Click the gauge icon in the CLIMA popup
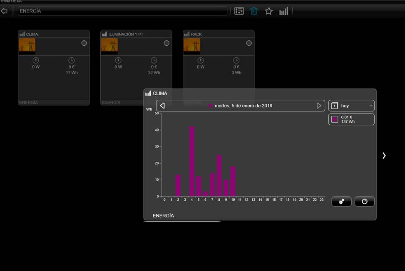 coord(364,202)
